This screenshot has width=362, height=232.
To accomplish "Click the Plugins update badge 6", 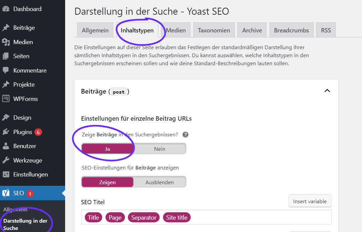I will click(x=38, y=132).
